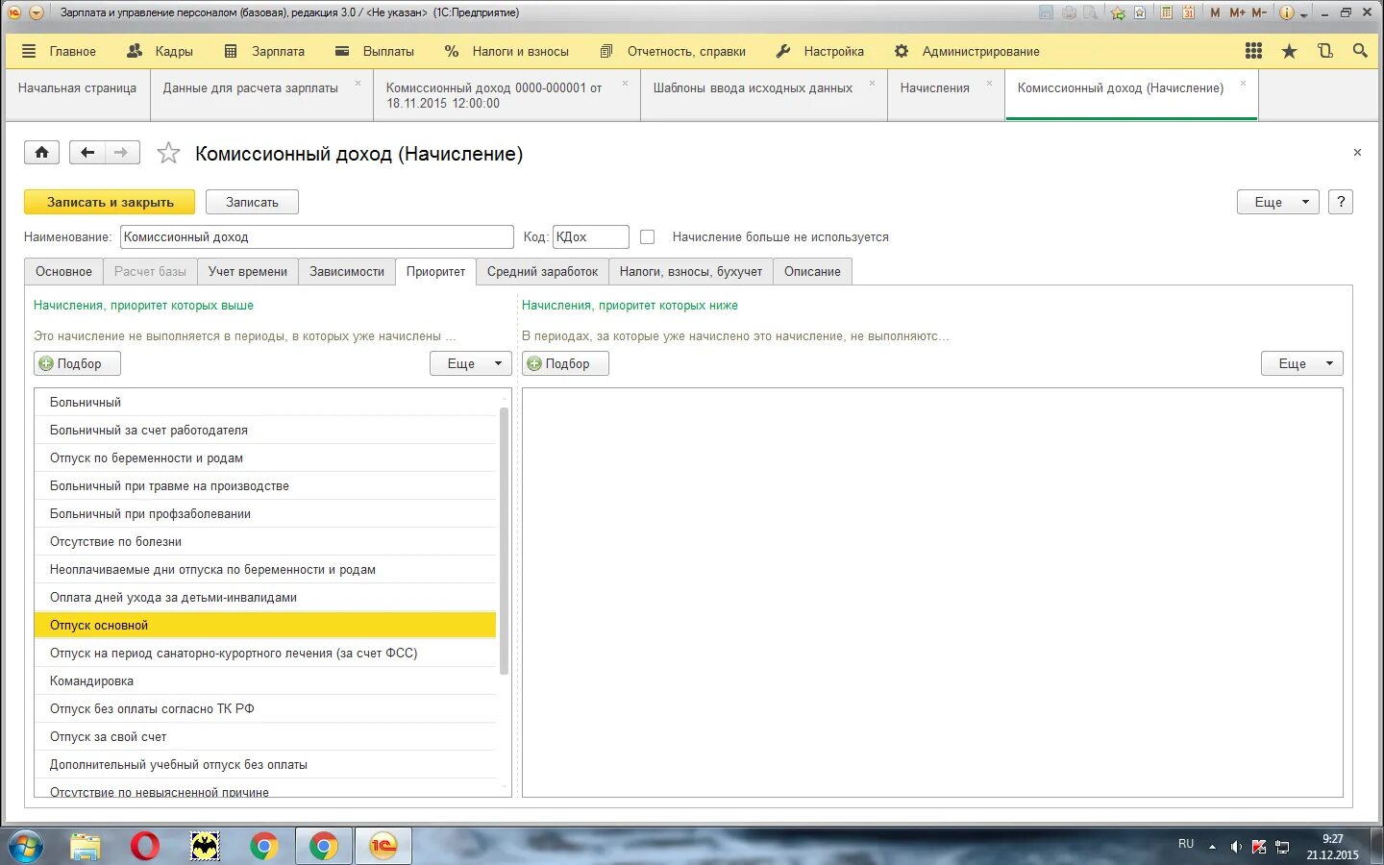Image resolution: width=1384 pixels, height=865 pixels.
Task: Switch to the Основное tab
Action: coord(63,271)
